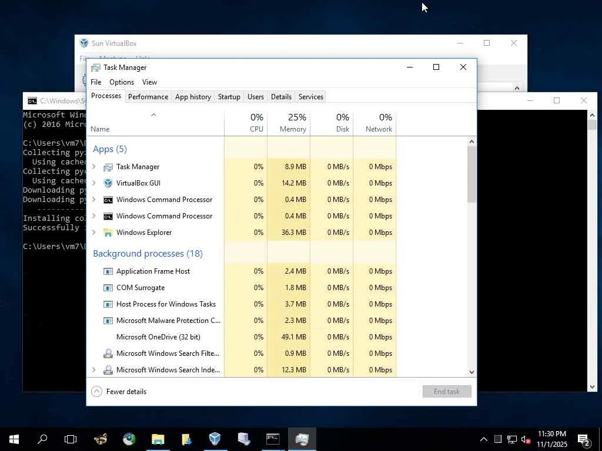Click the network icon in the system tray
The width and height of the screenshot is (602, 451).
(x=512, y=439)
